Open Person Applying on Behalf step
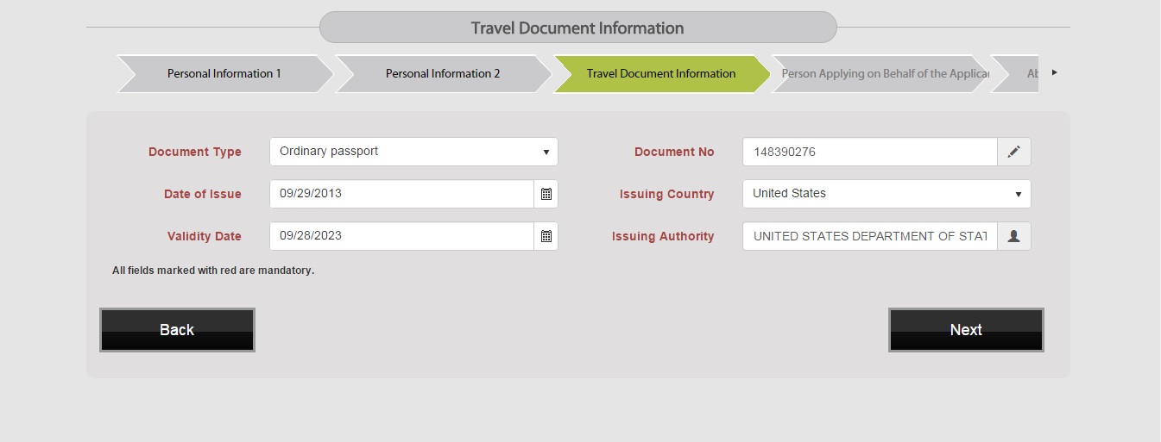 [880, 73]
